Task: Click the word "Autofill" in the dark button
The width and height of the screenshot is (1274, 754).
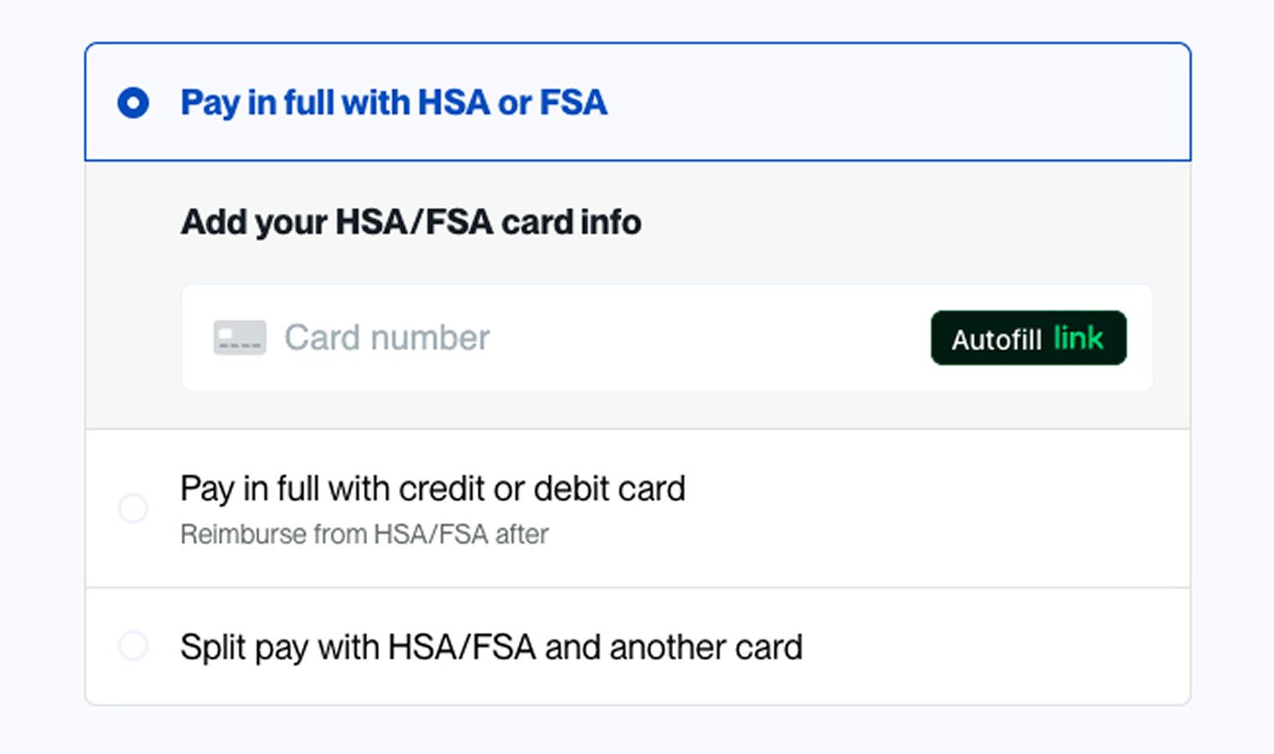Action: [x=996, y=339]
